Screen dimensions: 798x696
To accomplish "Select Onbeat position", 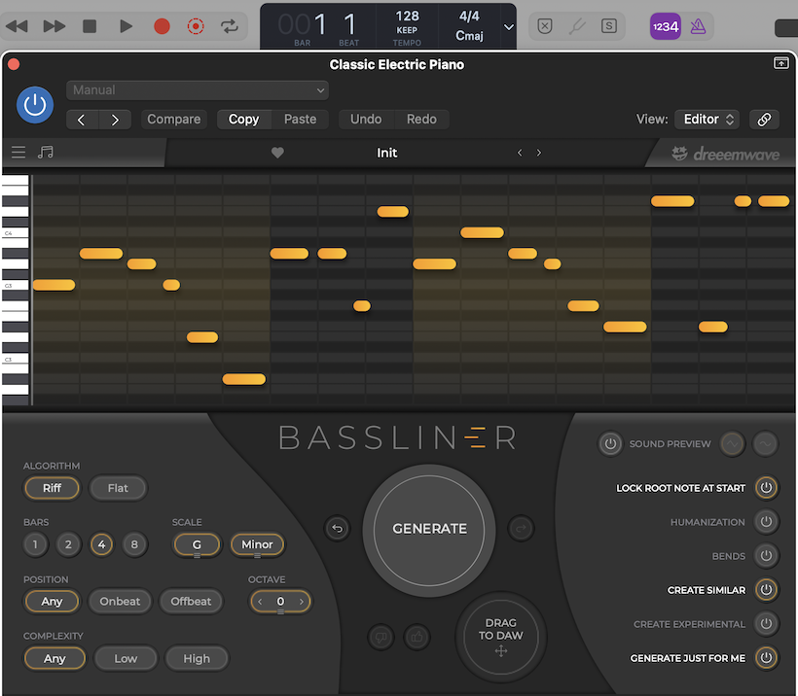I will (x=120, y=602).
